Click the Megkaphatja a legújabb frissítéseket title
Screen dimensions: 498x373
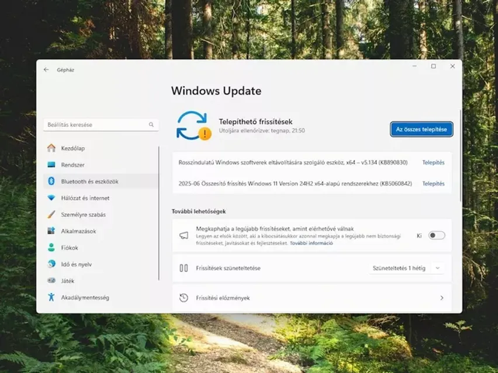point(275,228)
